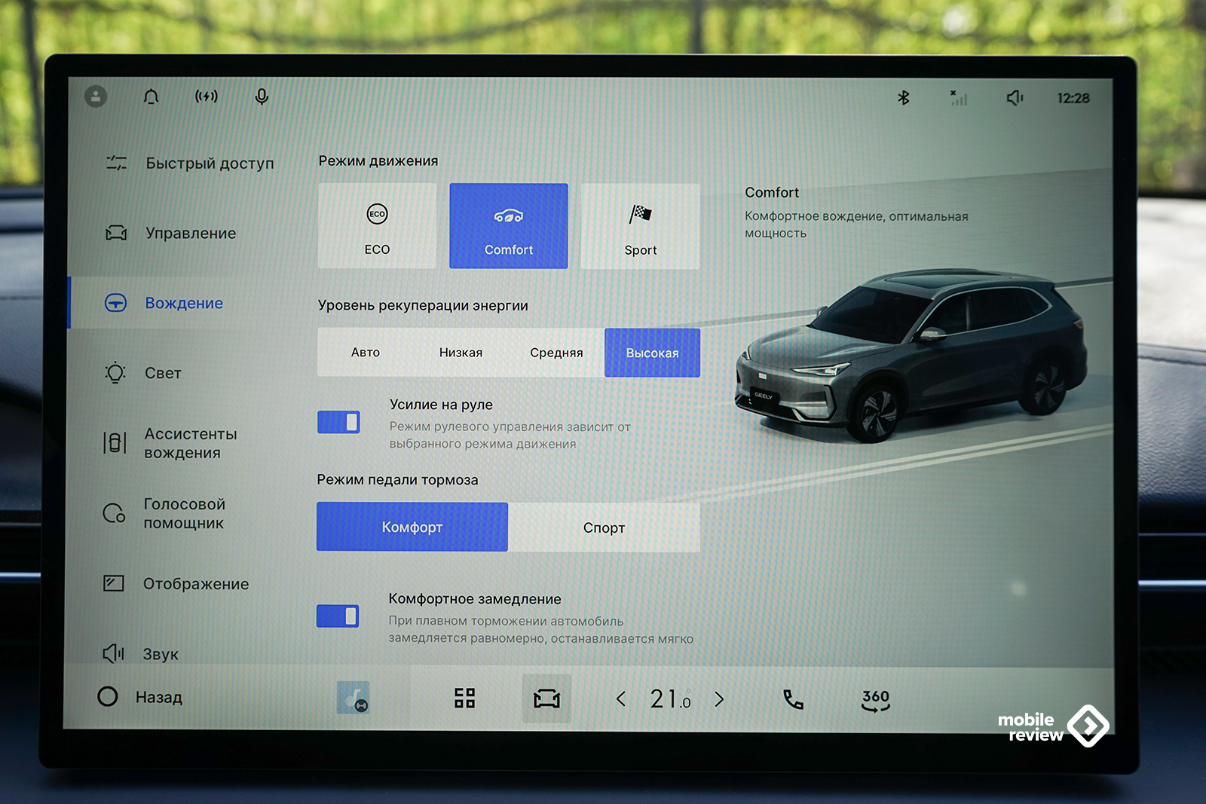Toggle Усилие на руле switch
The height and width of the screenshot is (804, 1206).
point(338,422)
